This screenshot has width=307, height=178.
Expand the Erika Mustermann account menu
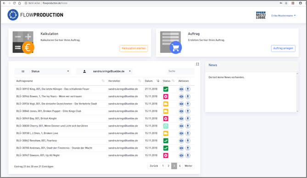(283, 16)
